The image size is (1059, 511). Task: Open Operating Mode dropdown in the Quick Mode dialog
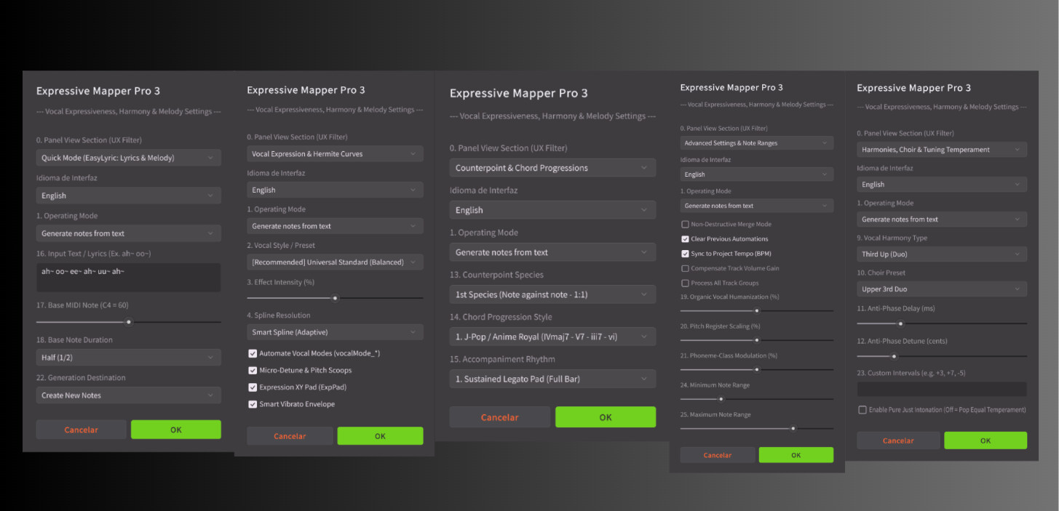tap(128, 233)
